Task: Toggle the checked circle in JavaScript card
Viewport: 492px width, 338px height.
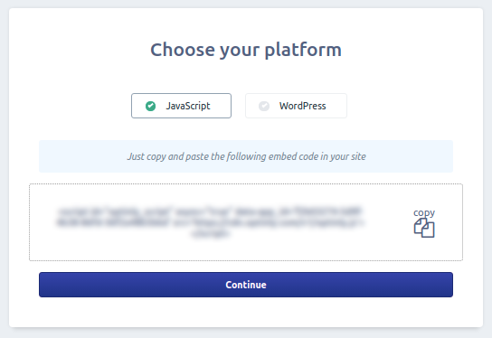Action: tap(151, 106)
